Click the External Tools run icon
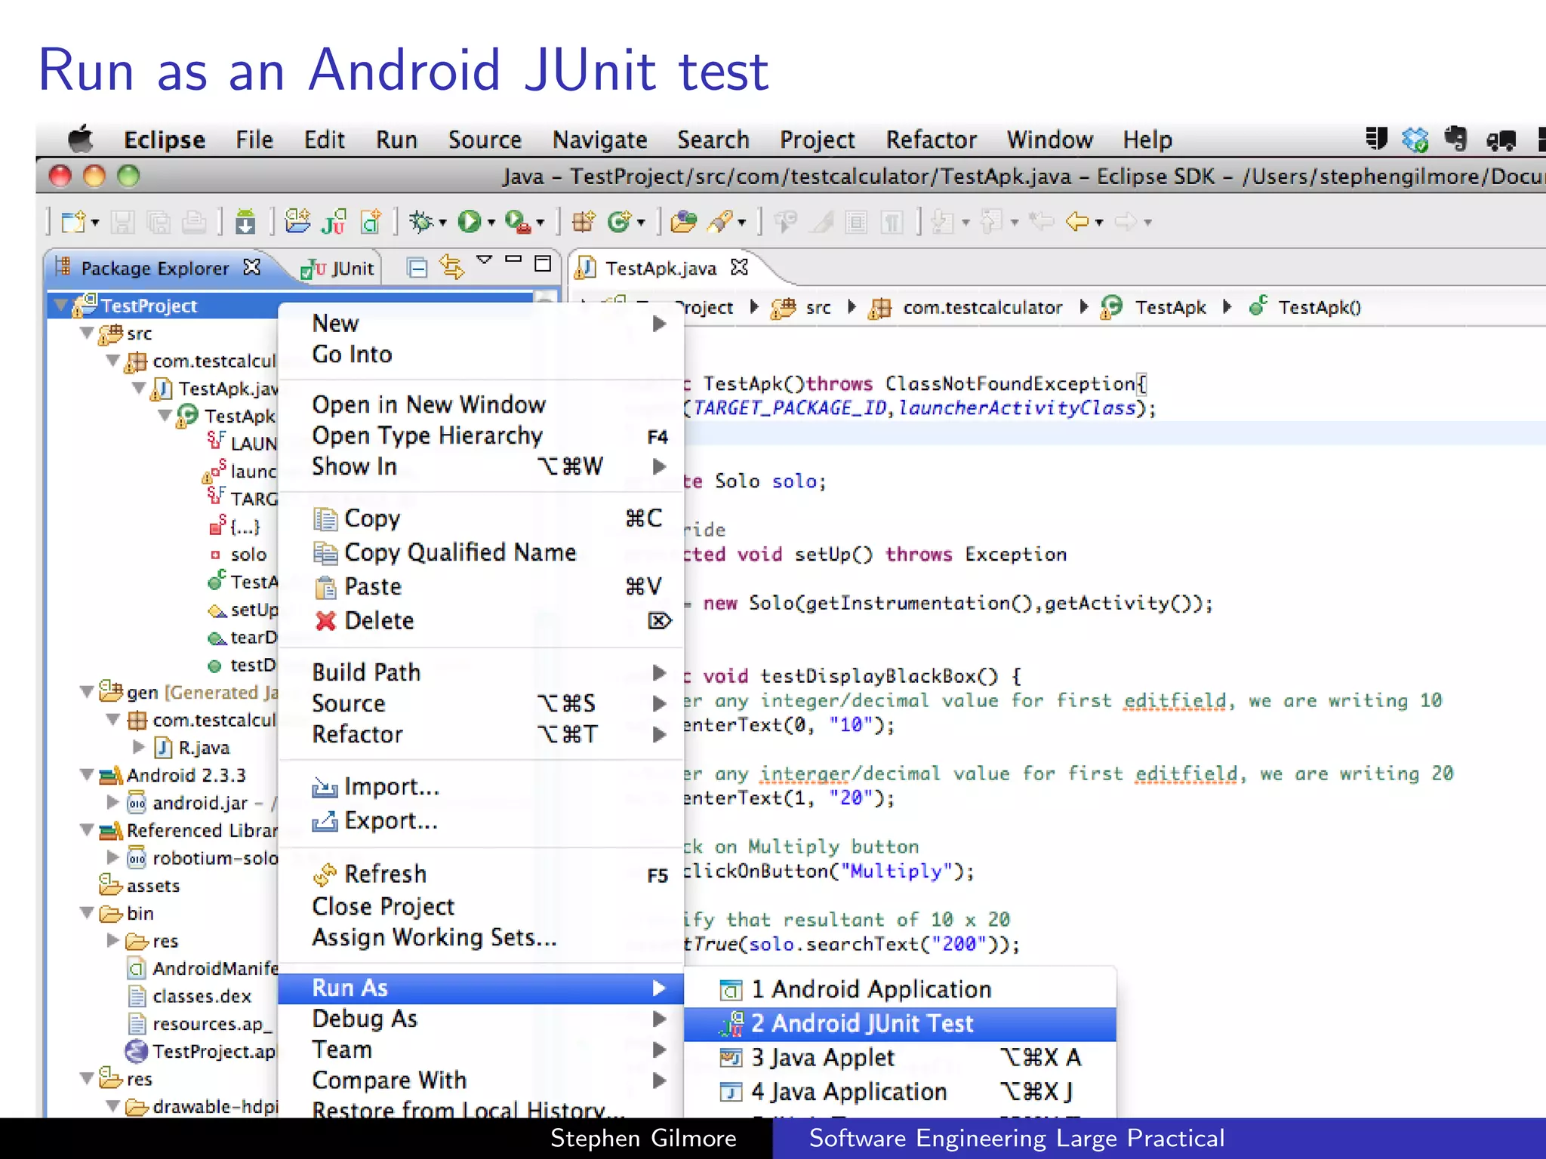This screenshot has height=1159, width=1546. [518, 222]
